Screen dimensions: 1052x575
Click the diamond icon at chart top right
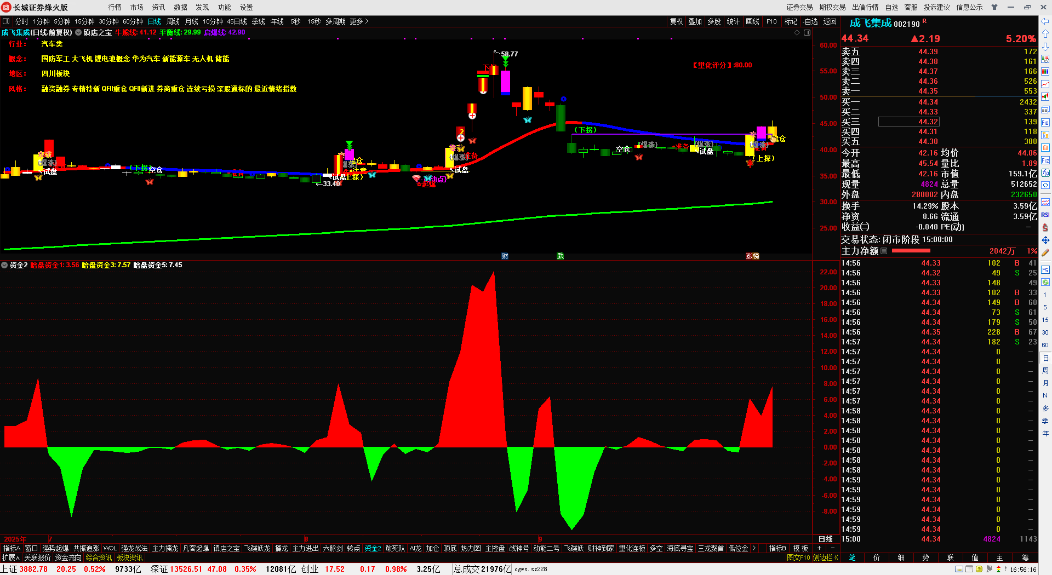(x=797, y=33)
